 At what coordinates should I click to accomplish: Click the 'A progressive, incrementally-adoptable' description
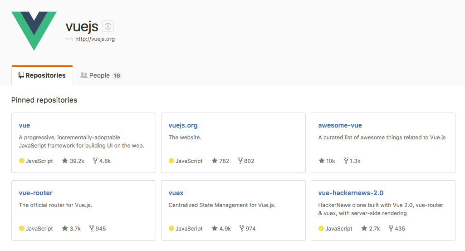tap(82, 142)
